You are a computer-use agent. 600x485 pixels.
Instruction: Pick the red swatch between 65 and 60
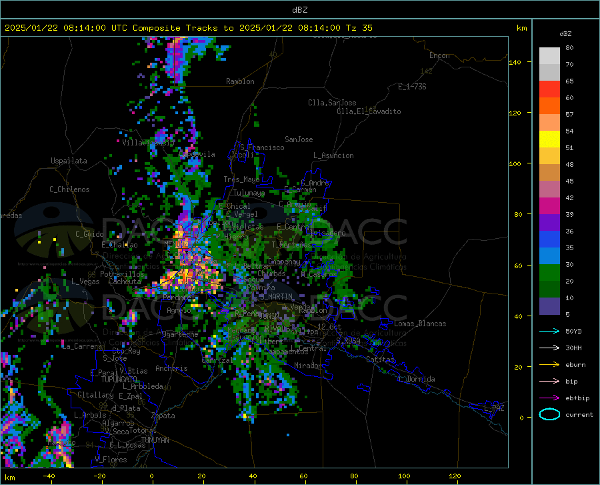[549, 89]
